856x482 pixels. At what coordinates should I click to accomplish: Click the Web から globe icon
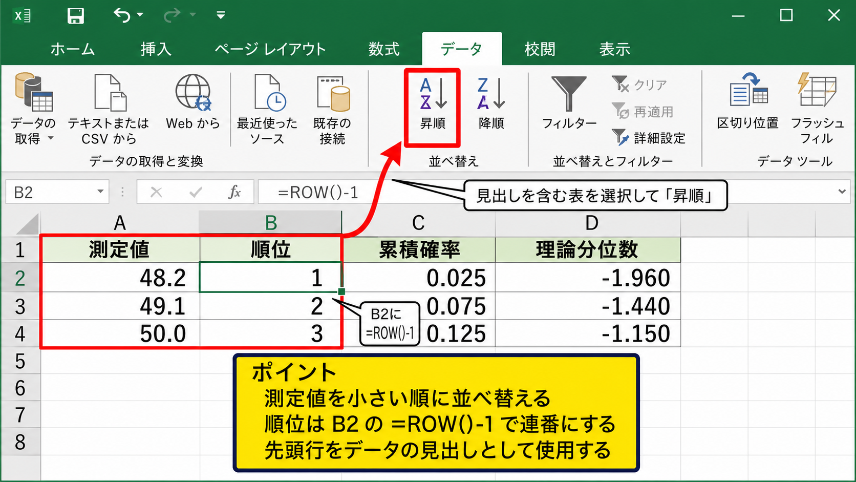click(x=193, y=92)
